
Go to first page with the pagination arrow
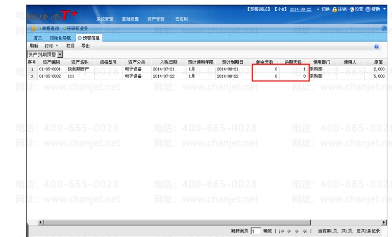pos(281,231)
